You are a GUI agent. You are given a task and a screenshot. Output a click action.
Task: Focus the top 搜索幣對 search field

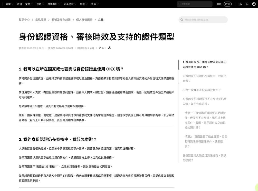(x=195, y=4)
